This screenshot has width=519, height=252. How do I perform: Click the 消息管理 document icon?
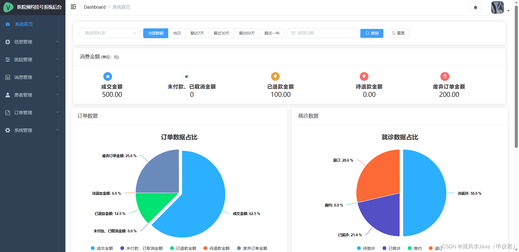(8, 77)
